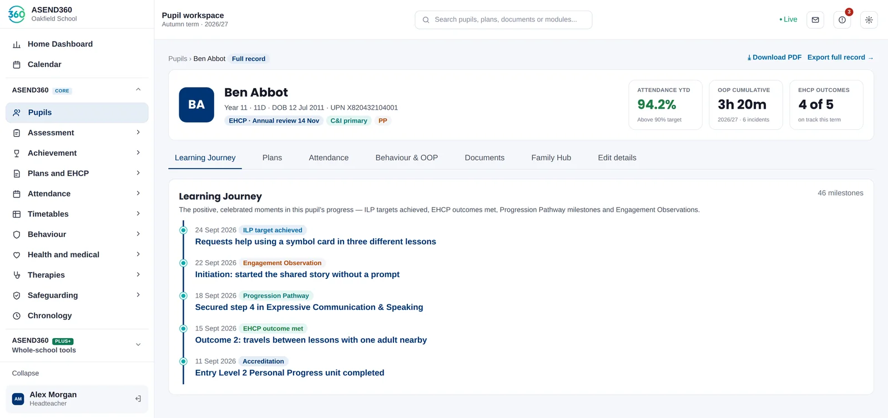Open the Calendar icon in sidebar
The image size is (888, 418).
17,65
